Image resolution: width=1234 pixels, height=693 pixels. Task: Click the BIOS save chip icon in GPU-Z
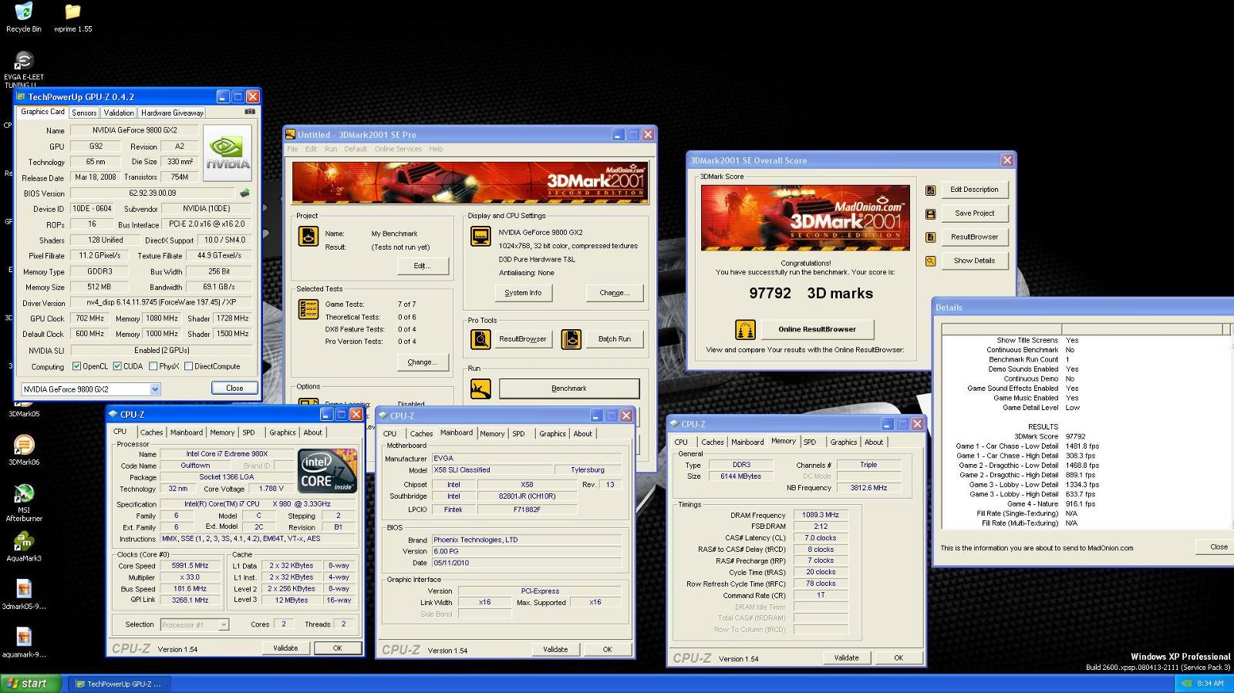coord(245,193)
